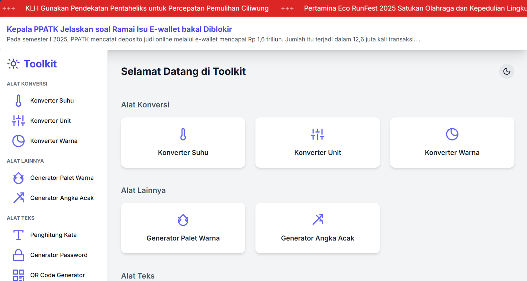
Task: Open the Konverter Suhu card
Action: 183,143
